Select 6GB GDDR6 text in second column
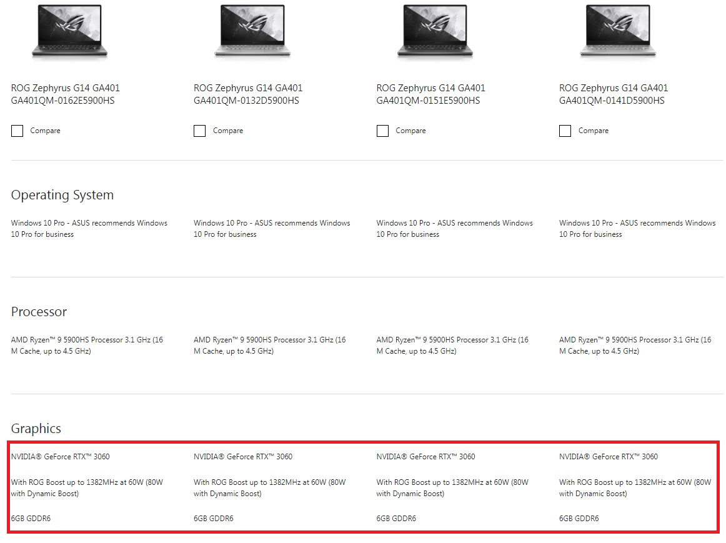 click(x=214, y=519)
